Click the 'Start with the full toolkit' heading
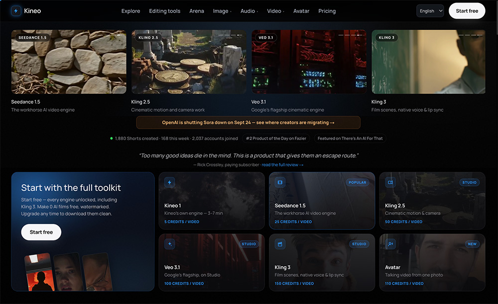 [x=71, y=188]
